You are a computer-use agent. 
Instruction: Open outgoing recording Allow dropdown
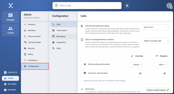click(160, 65)
